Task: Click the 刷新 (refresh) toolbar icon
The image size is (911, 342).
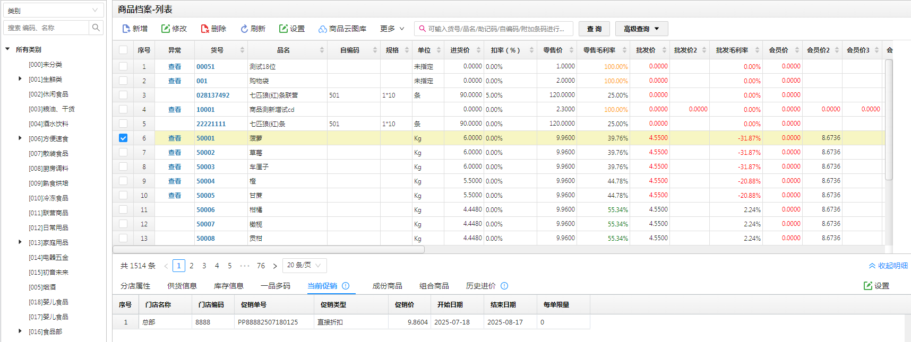Action: tap(244, 29)
